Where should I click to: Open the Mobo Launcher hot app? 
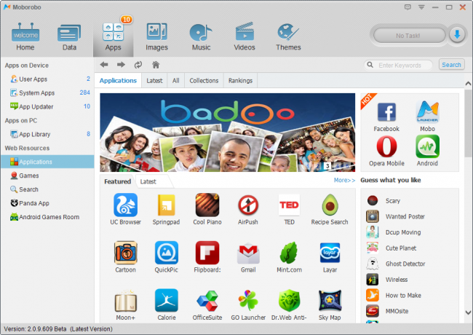(x=427, y=117)
